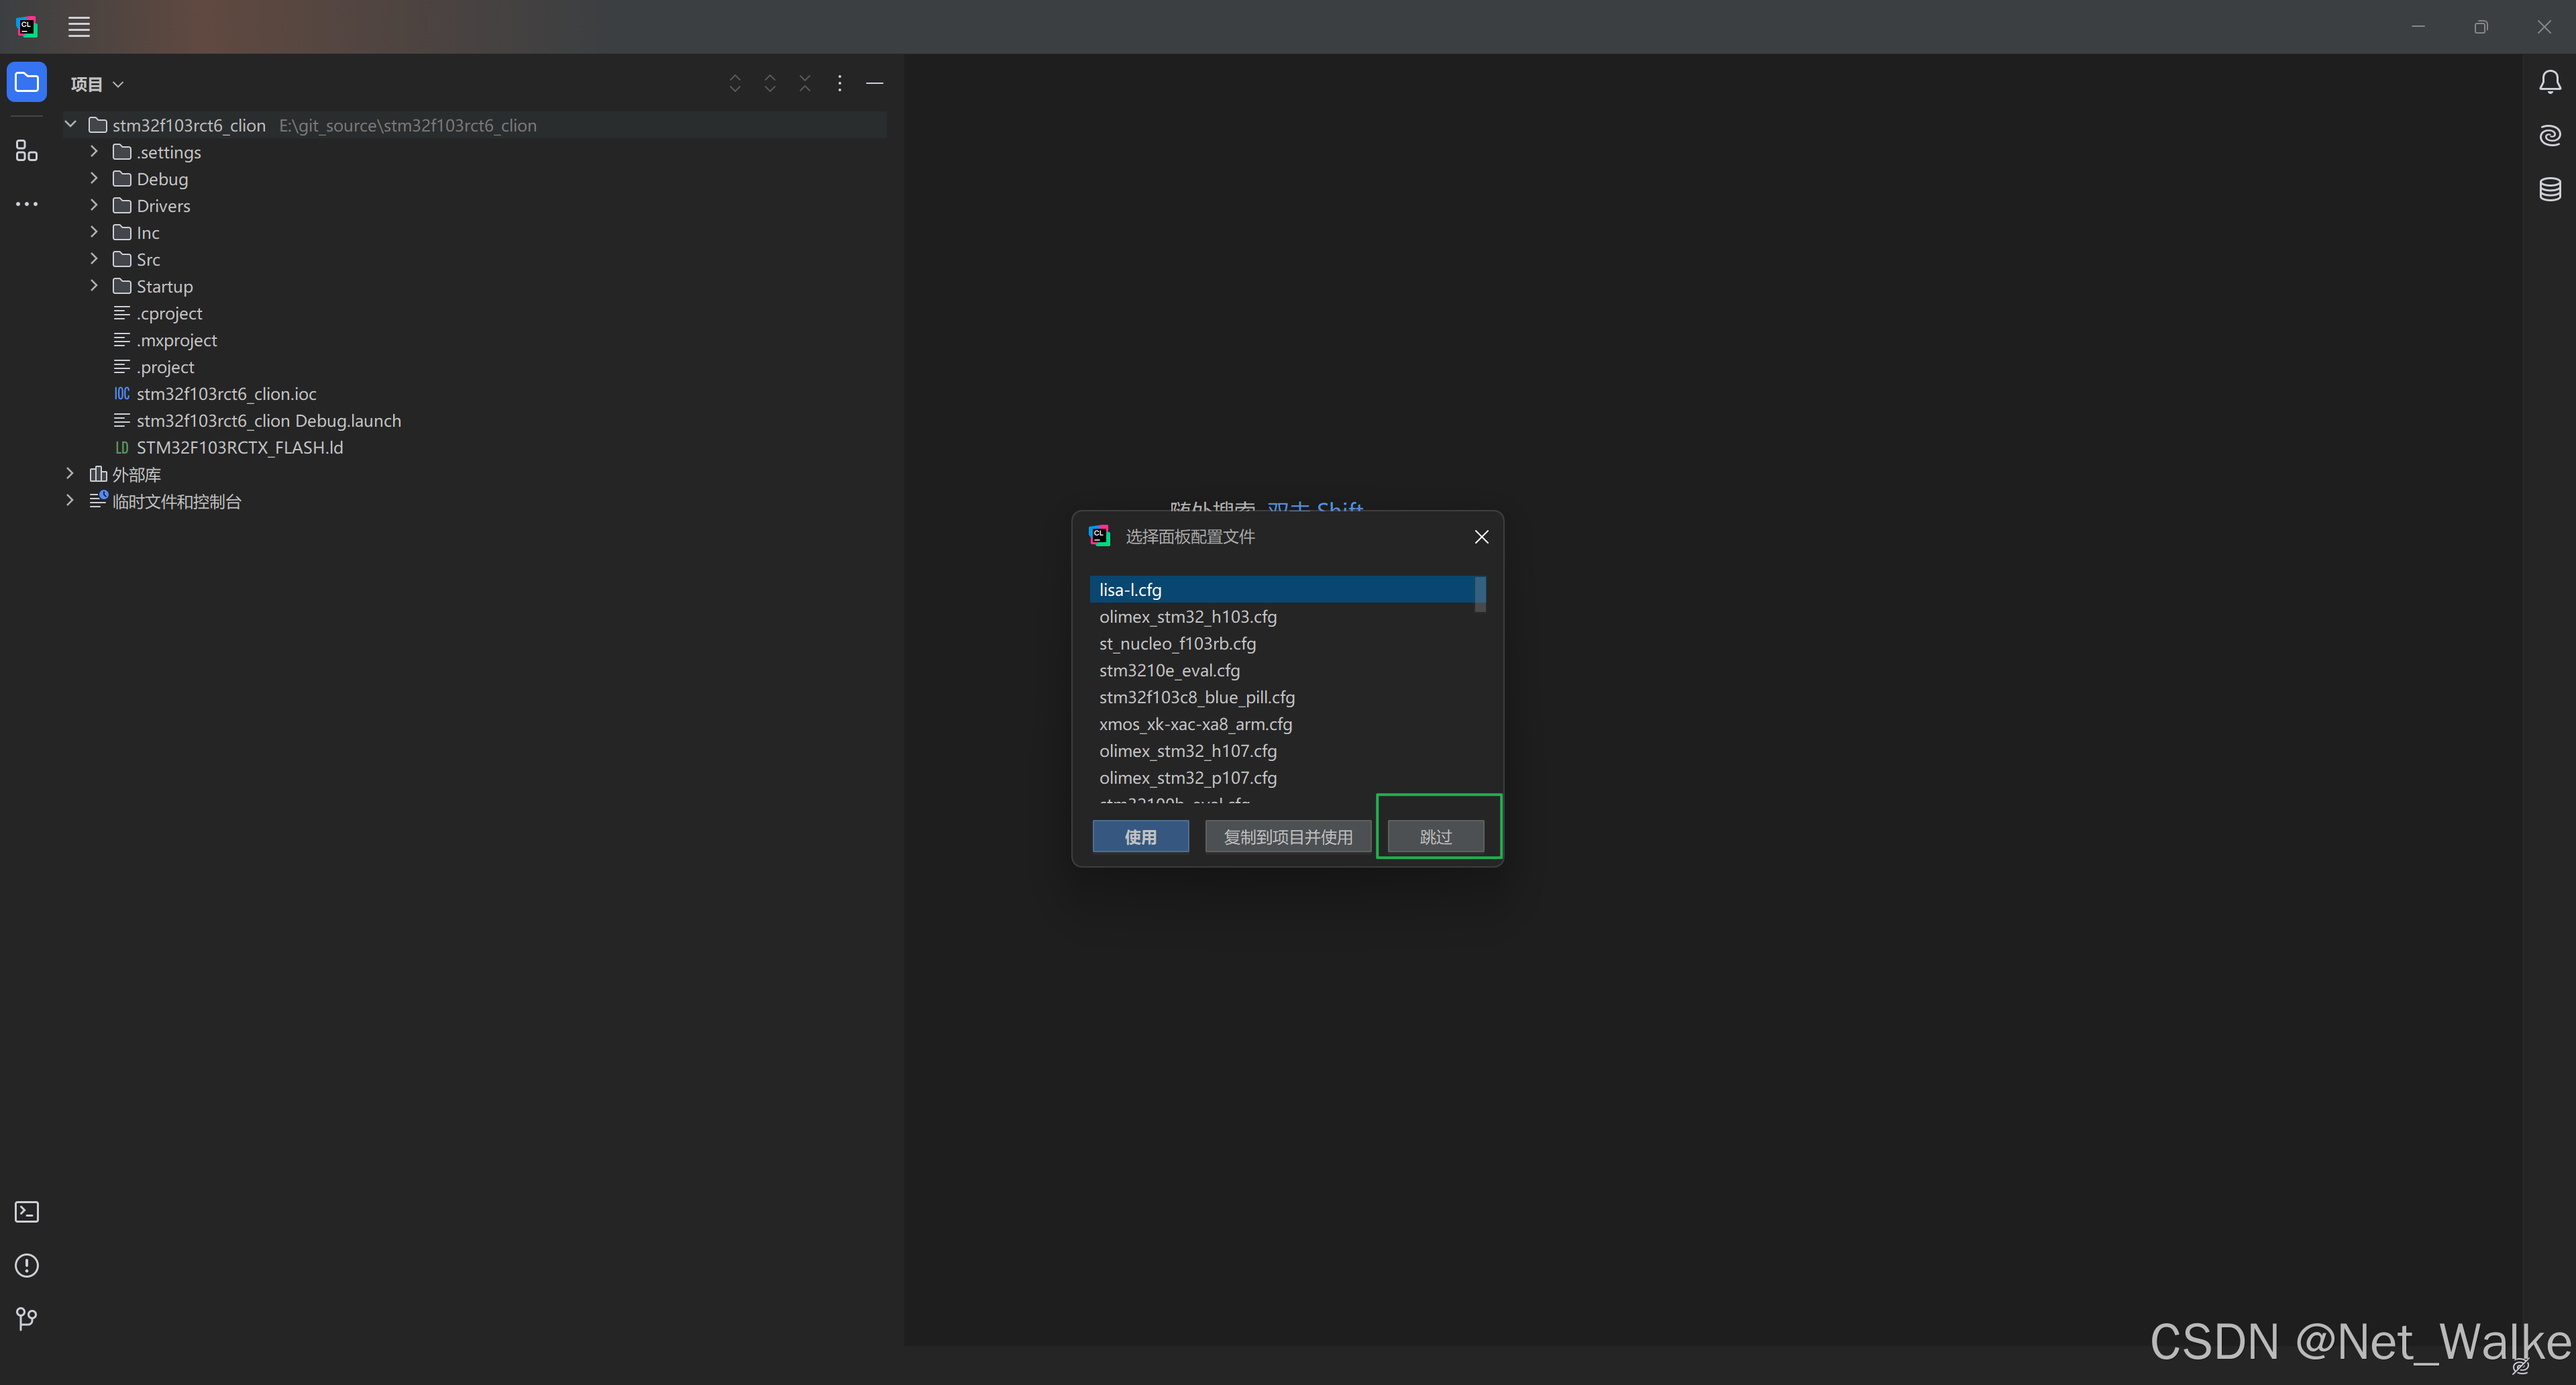This screenshot has height=1385, width=2576.
Task: Open the Notifications bell panel
Action: [x=2550, y=82]
